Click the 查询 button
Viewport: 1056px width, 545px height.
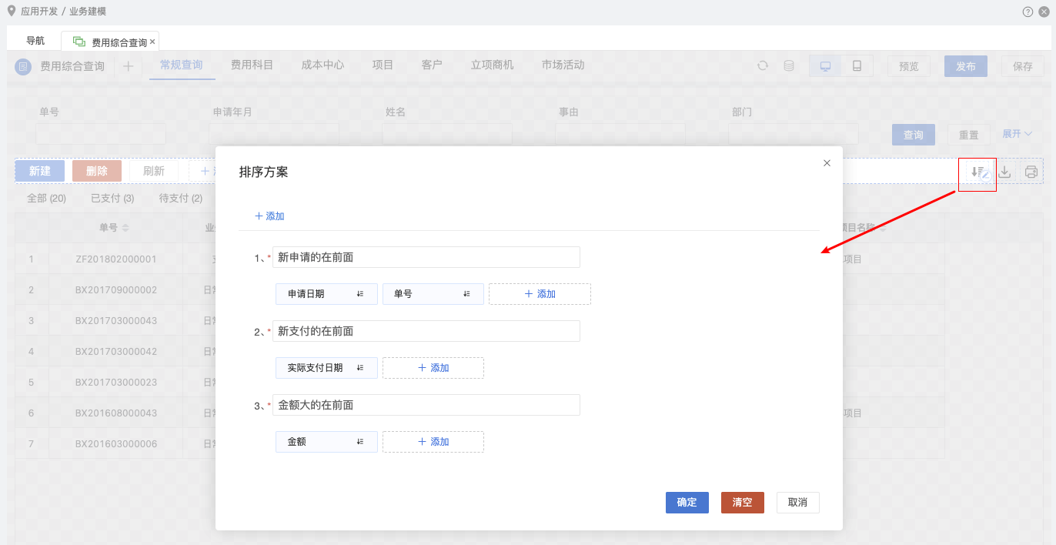pos(914,135)
